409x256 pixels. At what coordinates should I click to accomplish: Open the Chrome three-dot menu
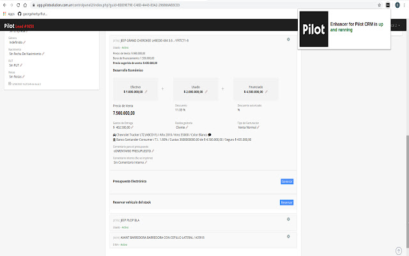point(405,5)
